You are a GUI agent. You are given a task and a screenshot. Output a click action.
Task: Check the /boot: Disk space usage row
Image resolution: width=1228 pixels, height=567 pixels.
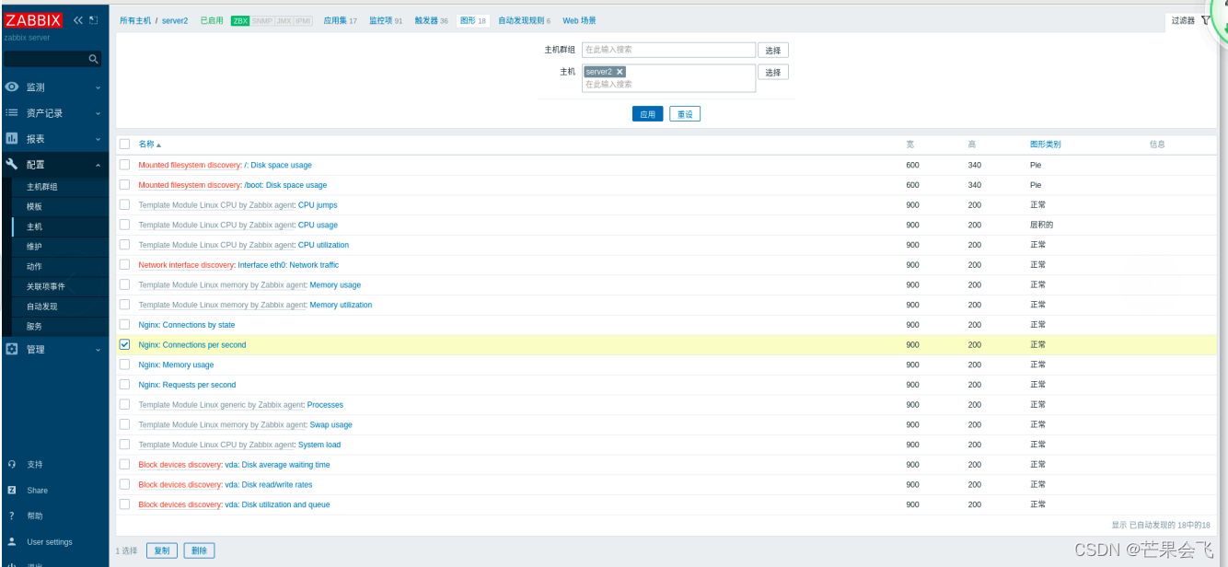click(x=124, y=185)
